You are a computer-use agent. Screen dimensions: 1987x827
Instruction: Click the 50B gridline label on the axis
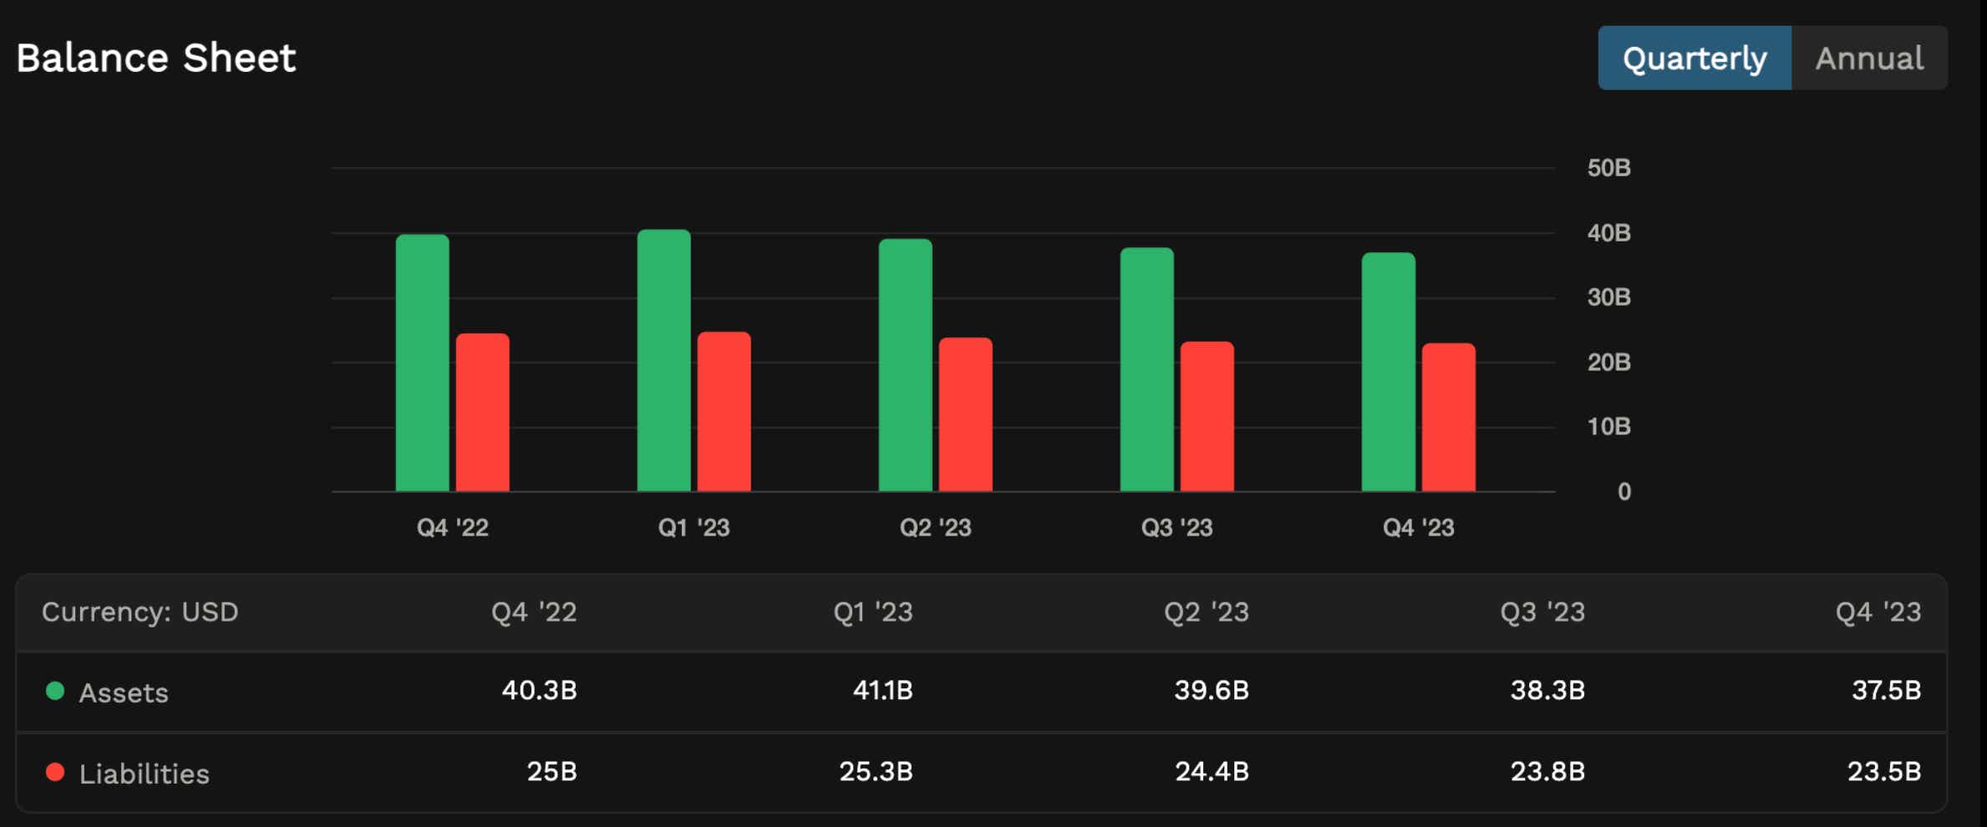click(1608, 168)
